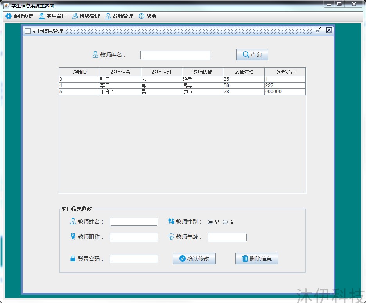Open the 帮助 menu

147,16
